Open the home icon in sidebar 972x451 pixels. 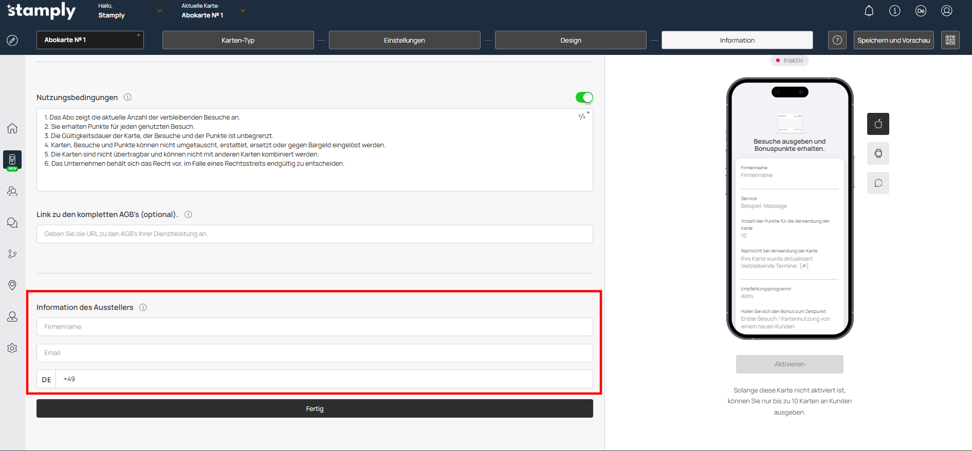(12, 128)
